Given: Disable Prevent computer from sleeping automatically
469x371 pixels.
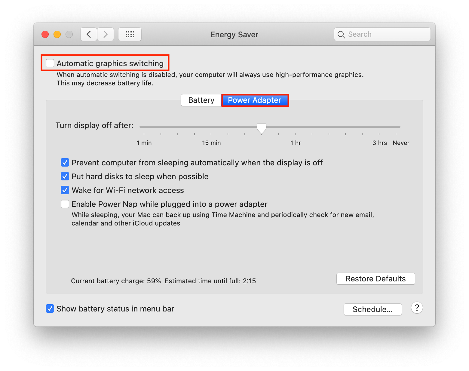Looking at the screenshot, I should click(x=65, y=162).
